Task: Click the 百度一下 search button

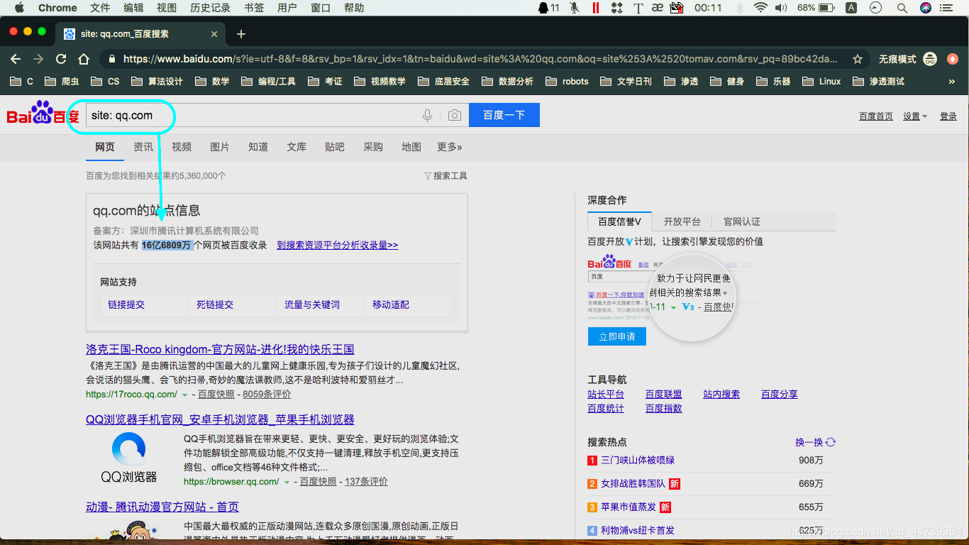Action: coord(504,115)
